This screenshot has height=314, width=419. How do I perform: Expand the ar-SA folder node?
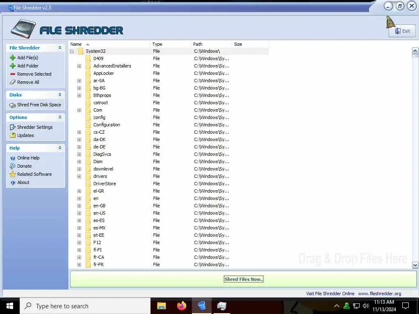pyautogui.click(x=79, y=81)
